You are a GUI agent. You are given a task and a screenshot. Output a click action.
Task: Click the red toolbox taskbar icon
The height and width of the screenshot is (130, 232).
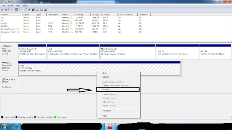coord(109,127)
